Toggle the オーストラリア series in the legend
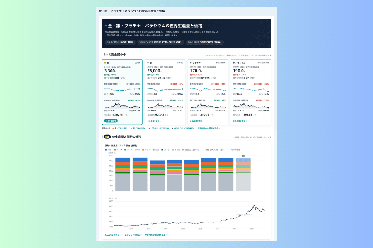The image size is (373, 248). pyautogui.click(x=132, y=150)
